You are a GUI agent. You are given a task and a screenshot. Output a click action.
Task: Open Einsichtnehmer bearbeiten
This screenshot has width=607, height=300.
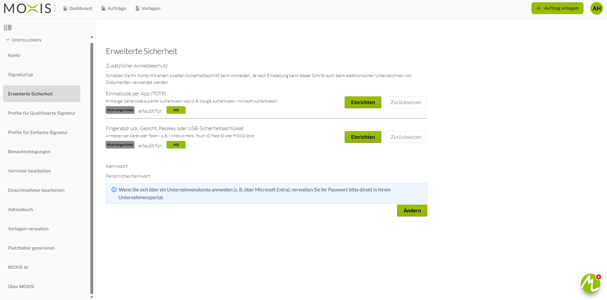[41, 190]
